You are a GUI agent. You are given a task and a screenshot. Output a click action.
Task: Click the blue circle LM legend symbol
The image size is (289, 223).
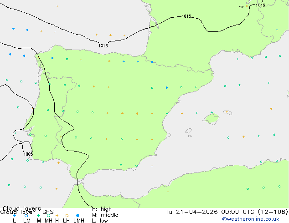click(26, 215)
